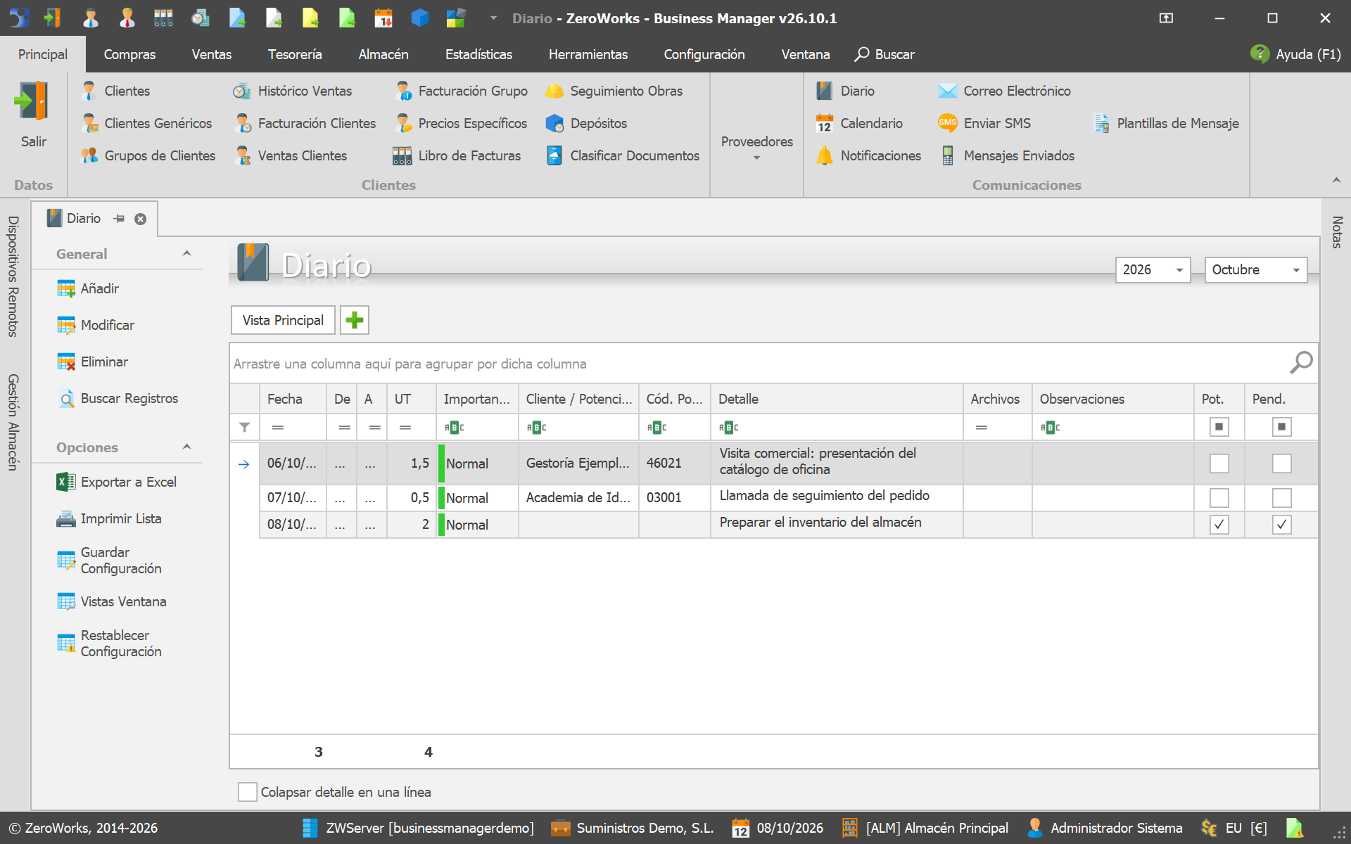This screenshot has height=844, width=1351.
Task: Open Notificaciones bell icon
Action: click(825, 156)
